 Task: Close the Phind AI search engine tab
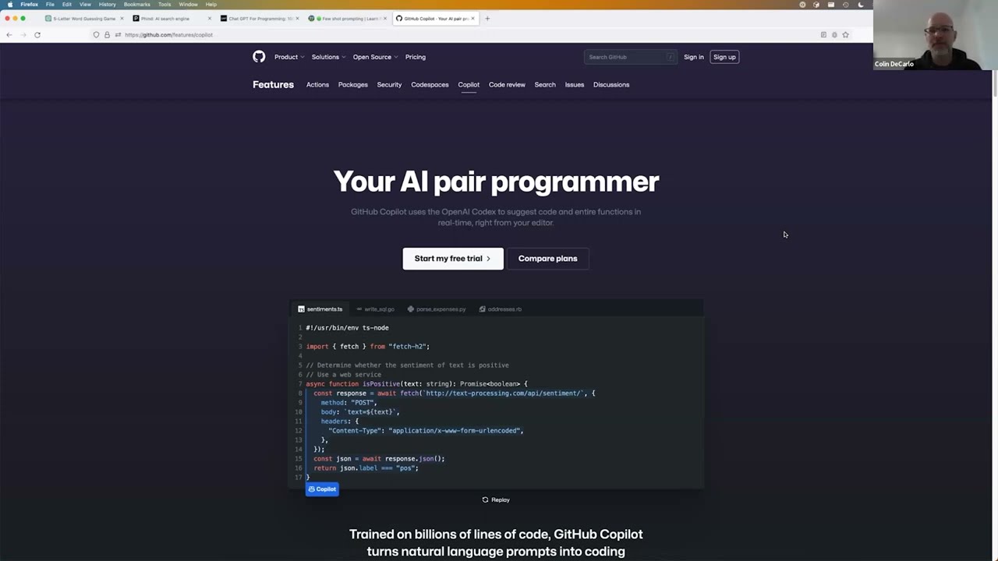coord(209,18)
